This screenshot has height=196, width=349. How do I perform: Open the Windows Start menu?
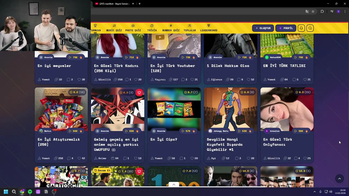click(x=6, y=192)
